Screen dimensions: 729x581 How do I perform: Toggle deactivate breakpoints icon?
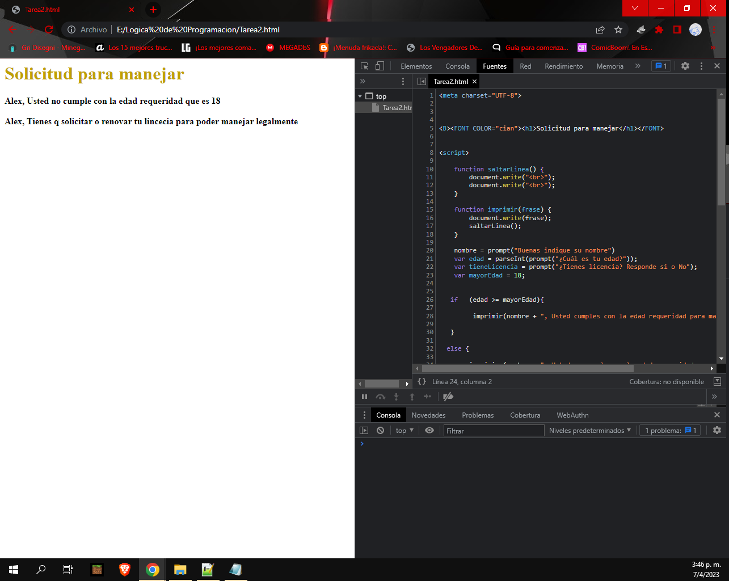[x=448, y=397]
